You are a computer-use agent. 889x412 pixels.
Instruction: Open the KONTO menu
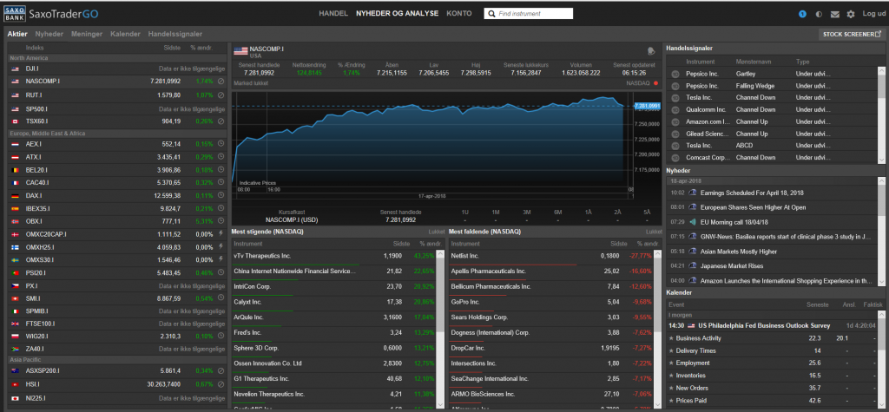point(458,14)
